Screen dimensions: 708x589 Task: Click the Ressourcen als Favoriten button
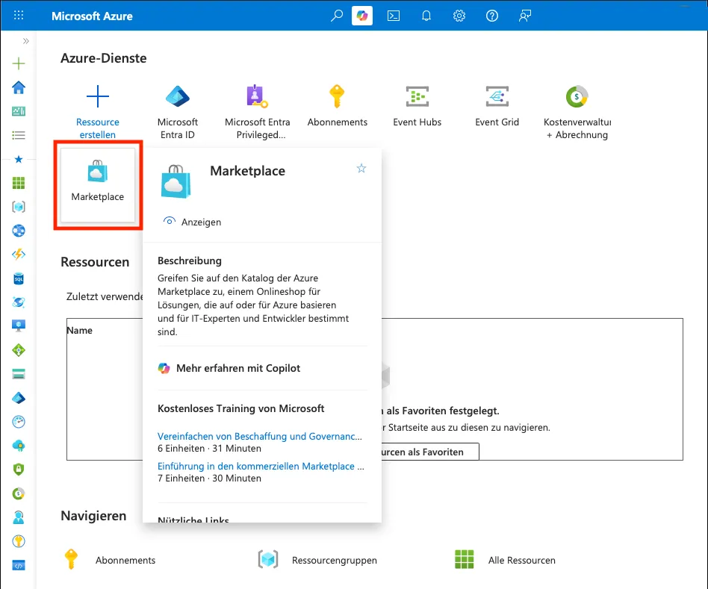click(x=430, y=452)
